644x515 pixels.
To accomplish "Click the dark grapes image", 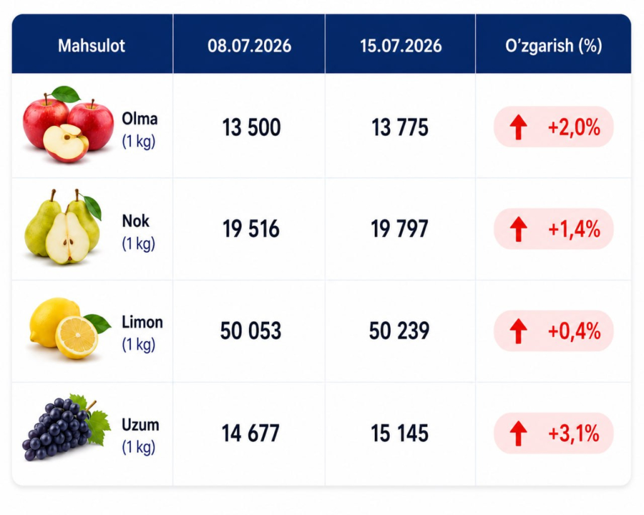I will 66,427.
